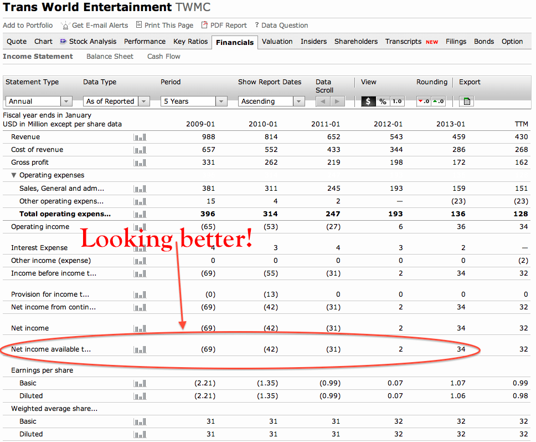Open chart icon for Other income (expense) row
The height and width of the screenshot is (442, 536).
(x=140, y=261)
